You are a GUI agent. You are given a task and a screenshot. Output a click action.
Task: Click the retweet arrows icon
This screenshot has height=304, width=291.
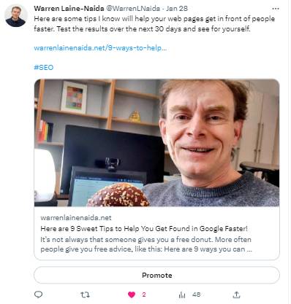tap(85, 295)
